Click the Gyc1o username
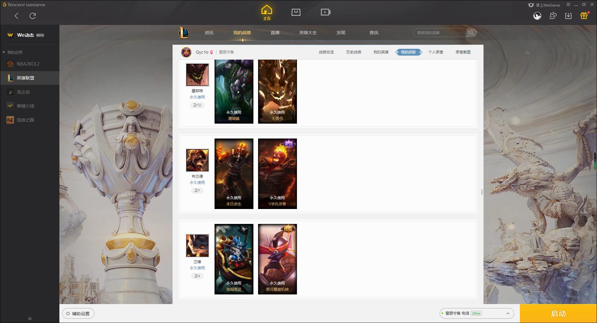 click(x=202, y=52)
